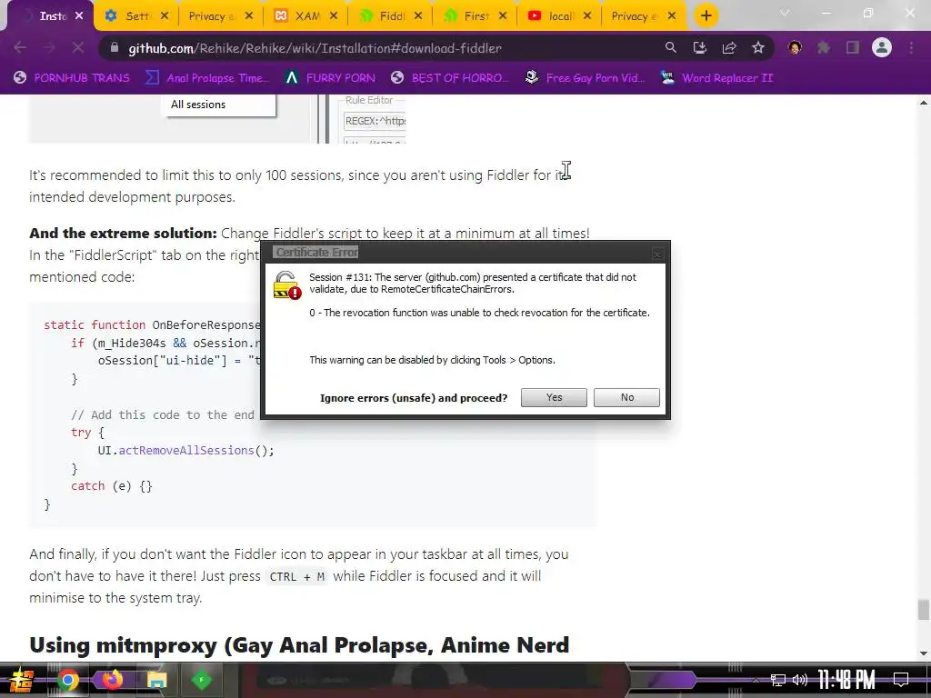Open File Explorer from the taskbar
This screenshot has width=931, height=698.
[156, 680]
